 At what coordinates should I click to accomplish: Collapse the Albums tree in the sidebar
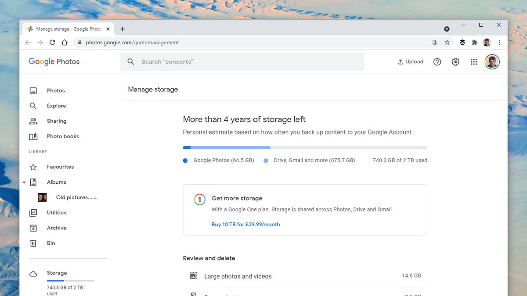[24, 182]
